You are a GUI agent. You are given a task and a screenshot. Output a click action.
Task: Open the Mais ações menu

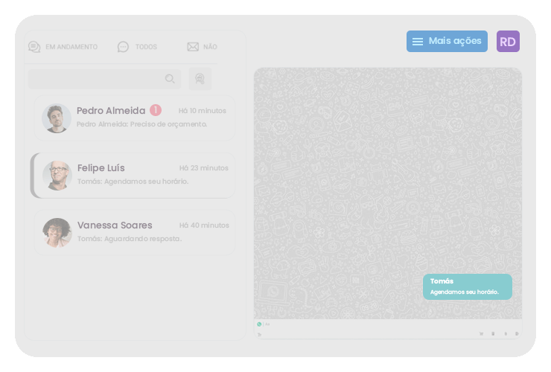tap(447, 42)
